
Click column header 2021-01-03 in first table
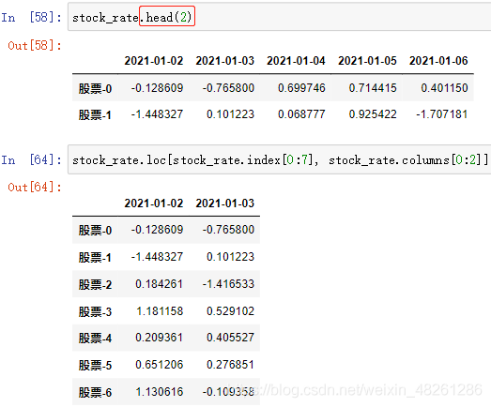[224, 61]
